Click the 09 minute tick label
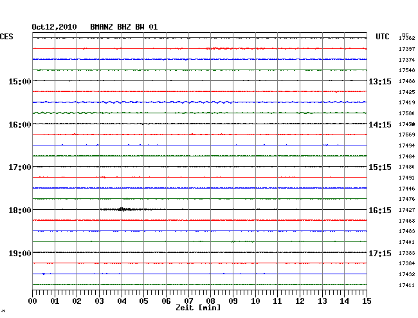418x318 pixels. pos(233,301)
